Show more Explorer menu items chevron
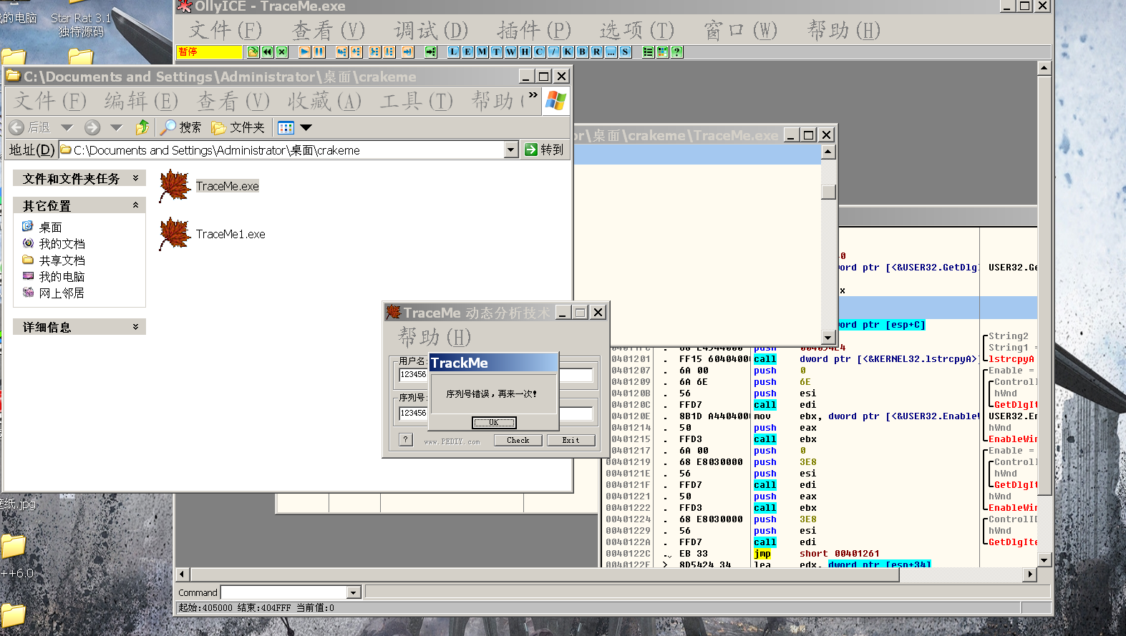The height and width of the screenshot is (636, 1126). point(533,94)
